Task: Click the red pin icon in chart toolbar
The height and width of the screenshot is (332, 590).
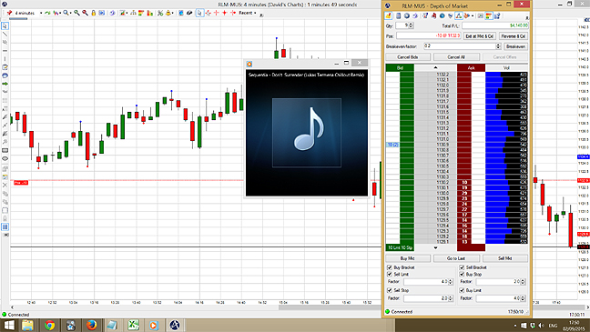Action: click(9, 13)
